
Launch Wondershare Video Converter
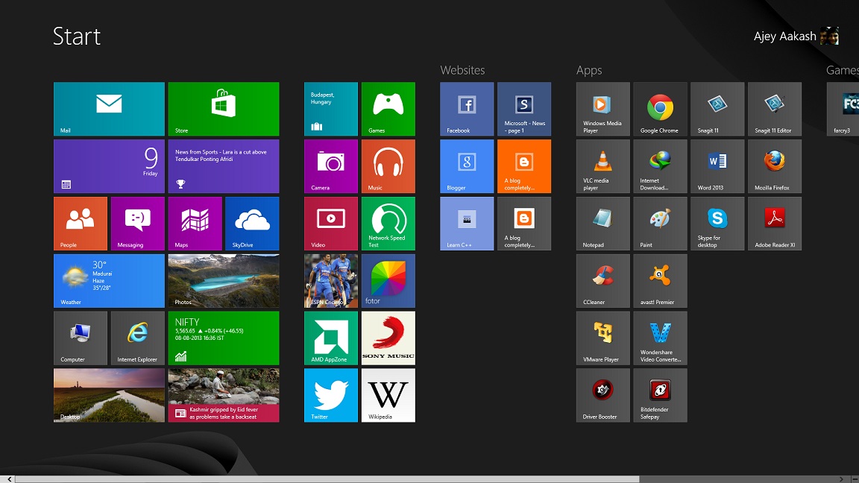coord(660,338)
